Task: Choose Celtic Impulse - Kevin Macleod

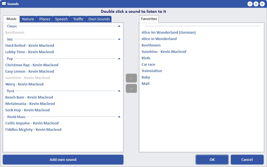Action: tap(32, 123)
